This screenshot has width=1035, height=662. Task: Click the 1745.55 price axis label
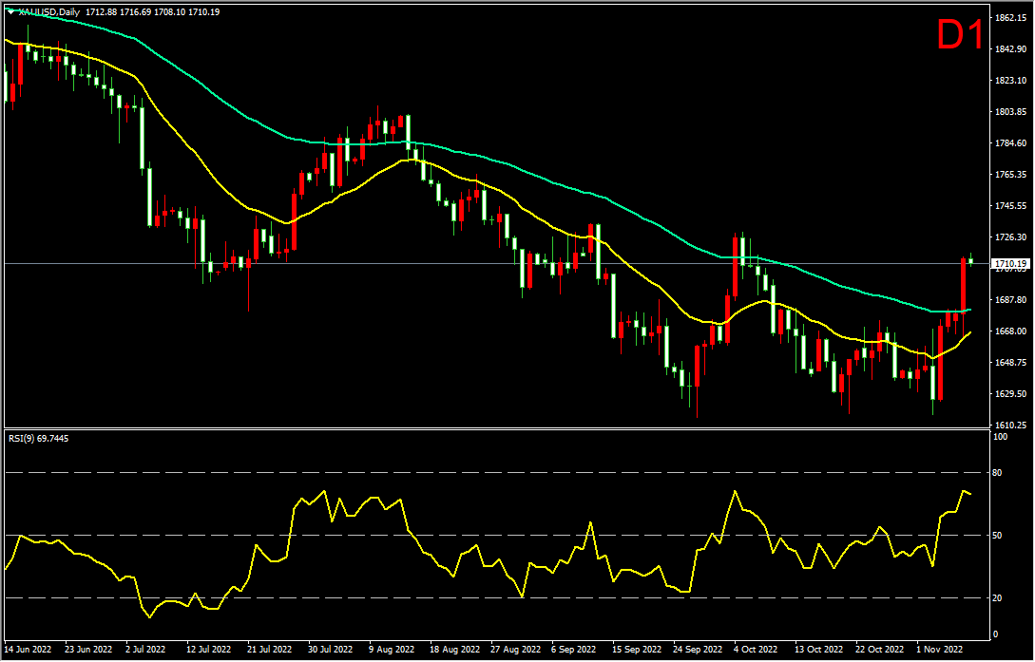pyautogui.click(x=1010, y=206)
